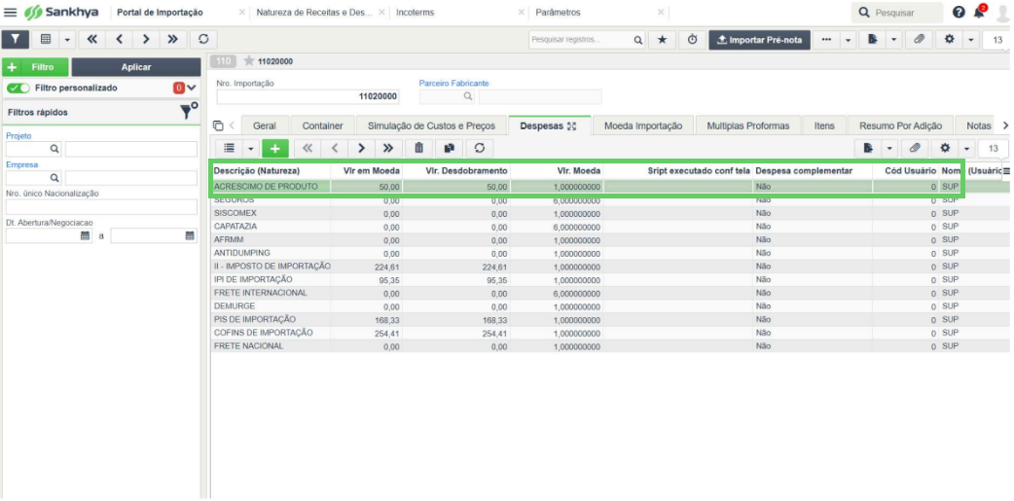Open the quick filters funnel icon
Image resolution: width=1014 pixels, height=501 pixels.
point(188,112)
